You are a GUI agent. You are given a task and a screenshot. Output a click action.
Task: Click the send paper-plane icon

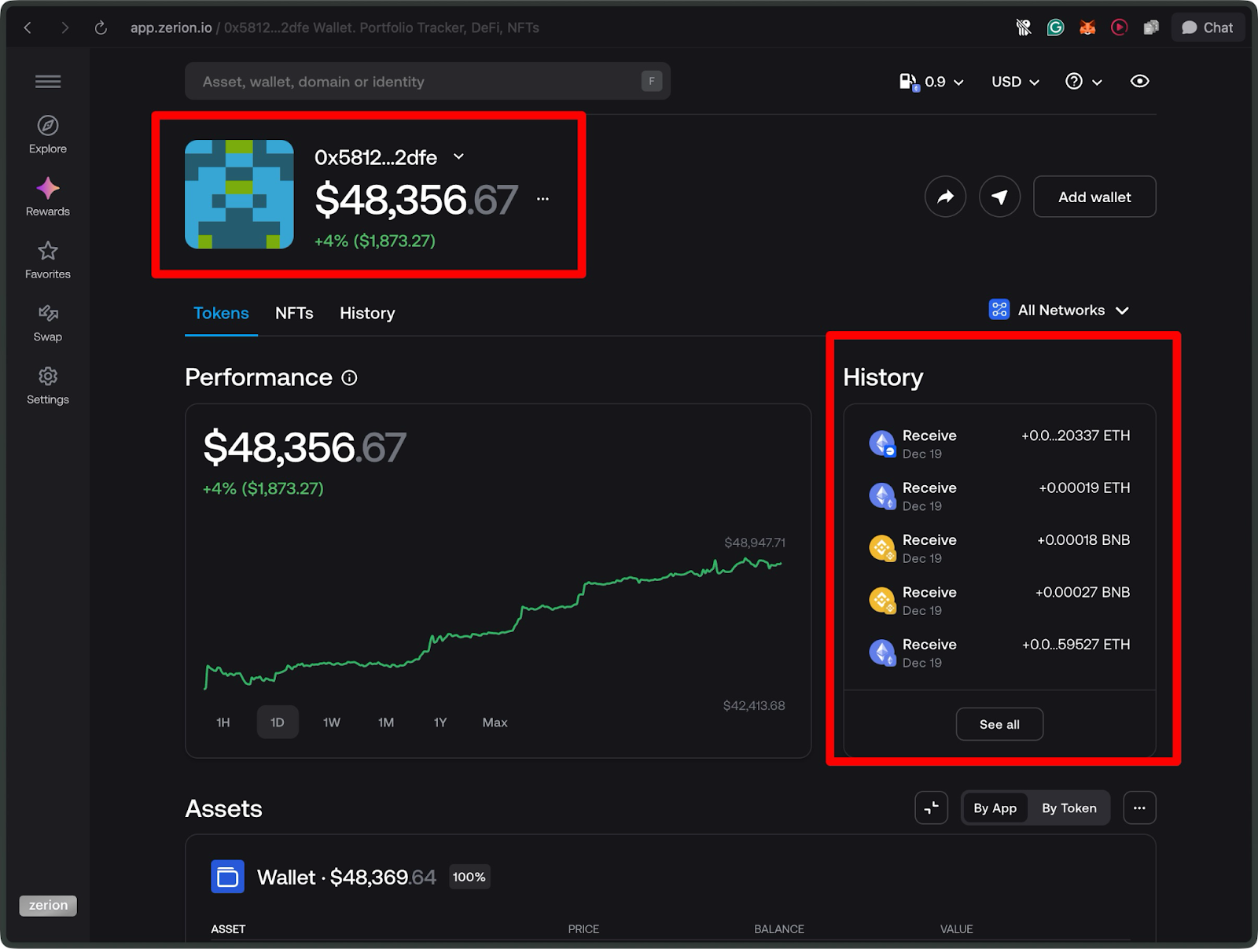[x=999, y=197]
